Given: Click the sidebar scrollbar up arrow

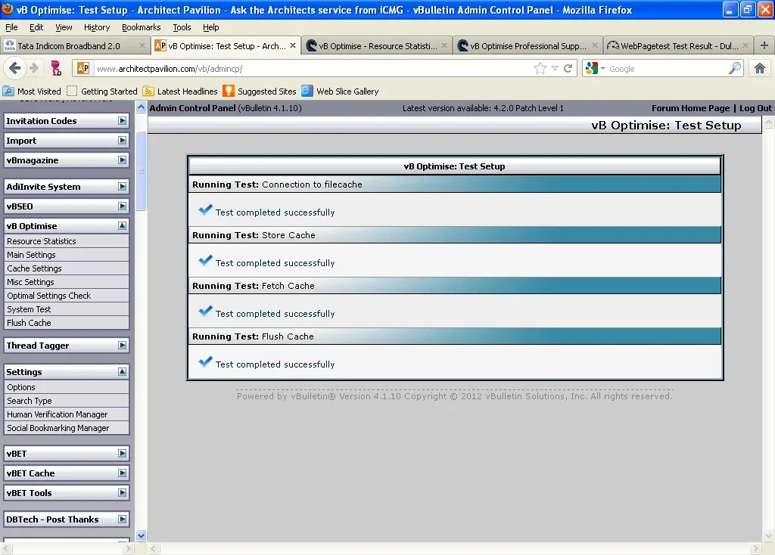Looking at the screenshot, I should click(x=141, y=107).
